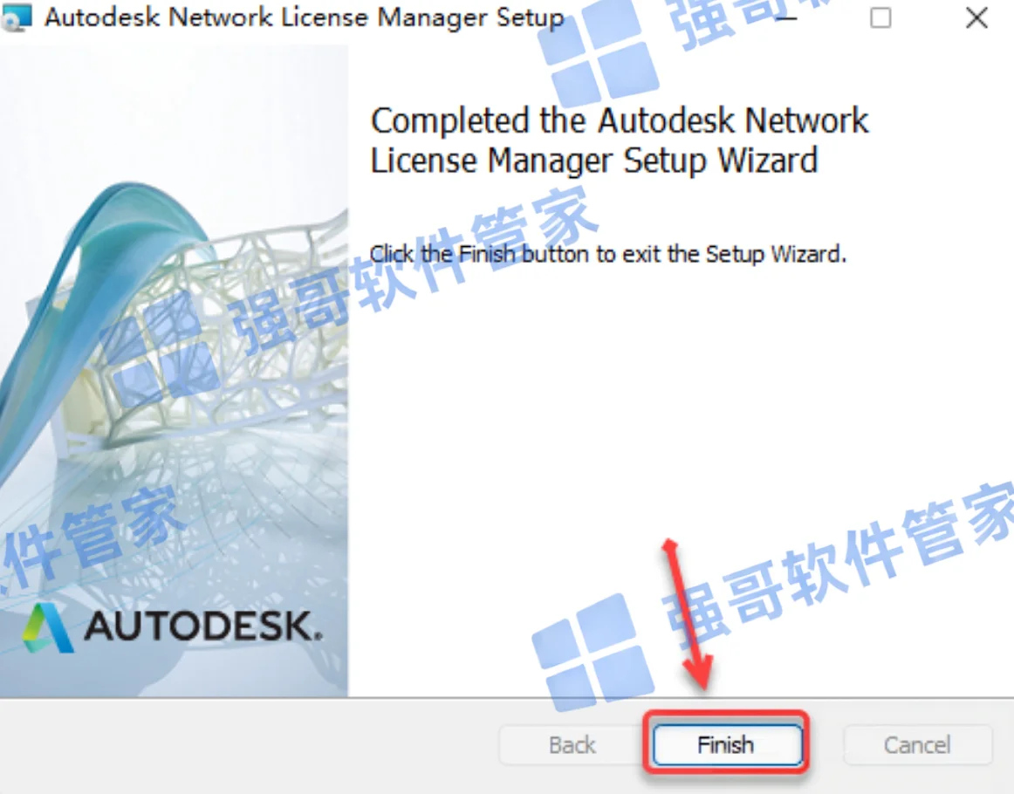Viewport: 1014px width, 794px height.
Task: Minimize the Setup window
Action: tap(785, 17)
